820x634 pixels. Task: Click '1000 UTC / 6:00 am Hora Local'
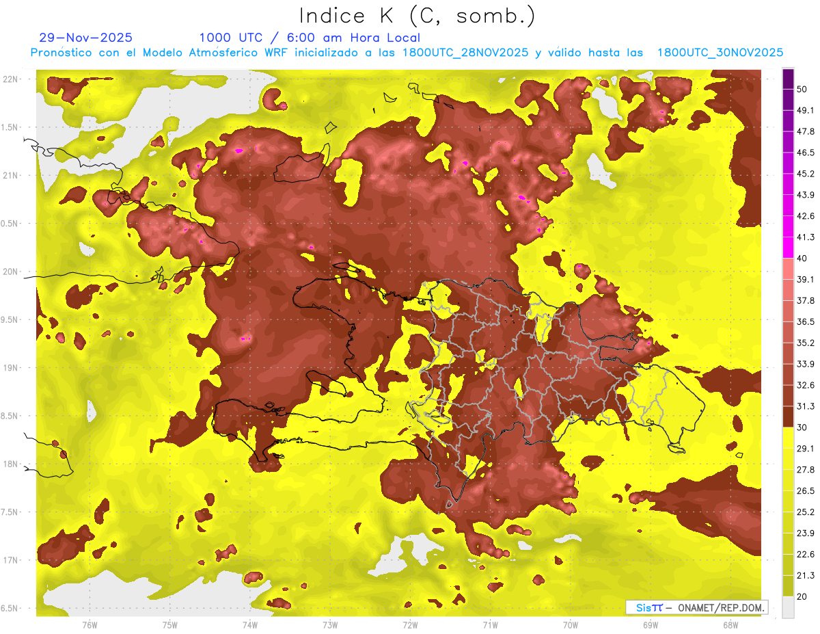click(x=310, y=38)
